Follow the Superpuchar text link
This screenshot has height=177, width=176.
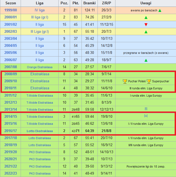pos(161,81)
